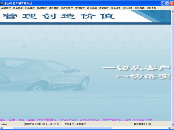Viewport: 174px width, 130px height.
Task: Click the 管理创造价值 banner heading
Action: 59,16
